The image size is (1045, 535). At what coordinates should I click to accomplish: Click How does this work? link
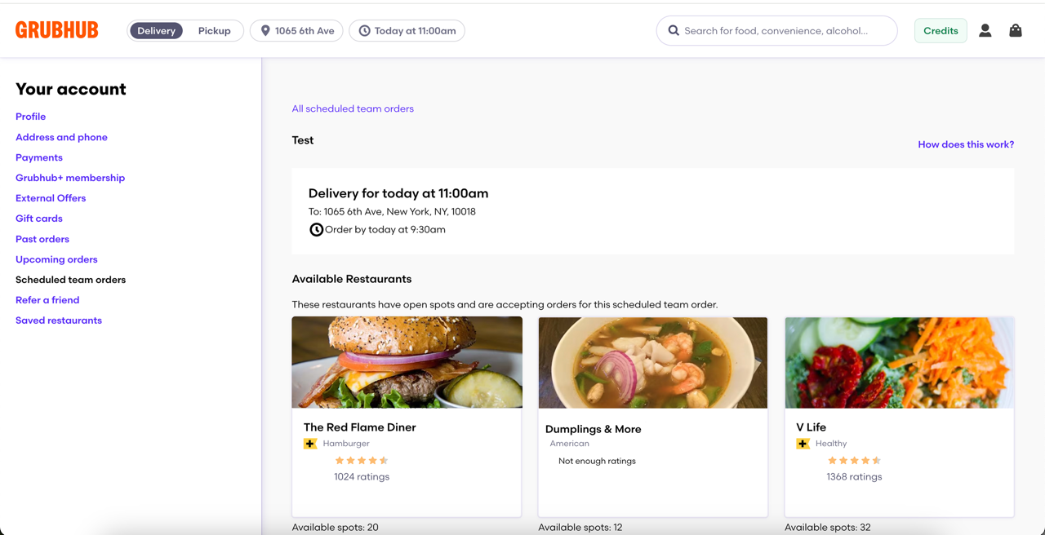pyautogui.click(x=966, y=144)
